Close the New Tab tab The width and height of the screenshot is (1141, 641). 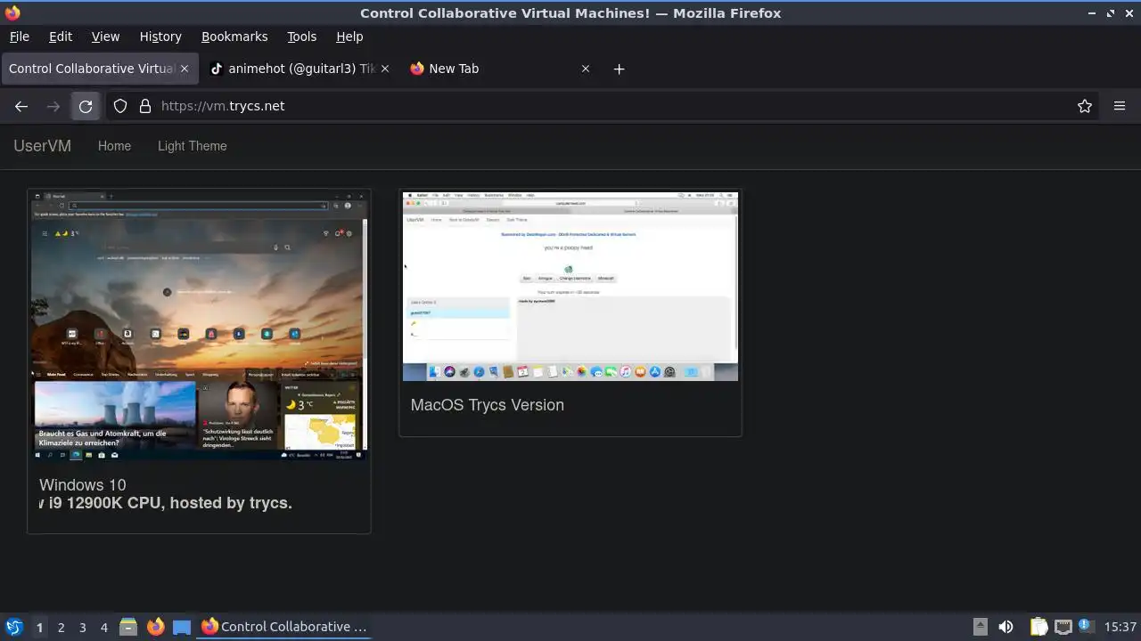[x=586, y=69]
